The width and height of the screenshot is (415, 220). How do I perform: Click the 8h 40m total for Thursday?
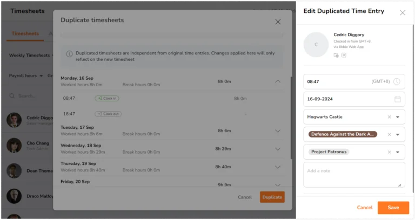[x=223, y=167]
